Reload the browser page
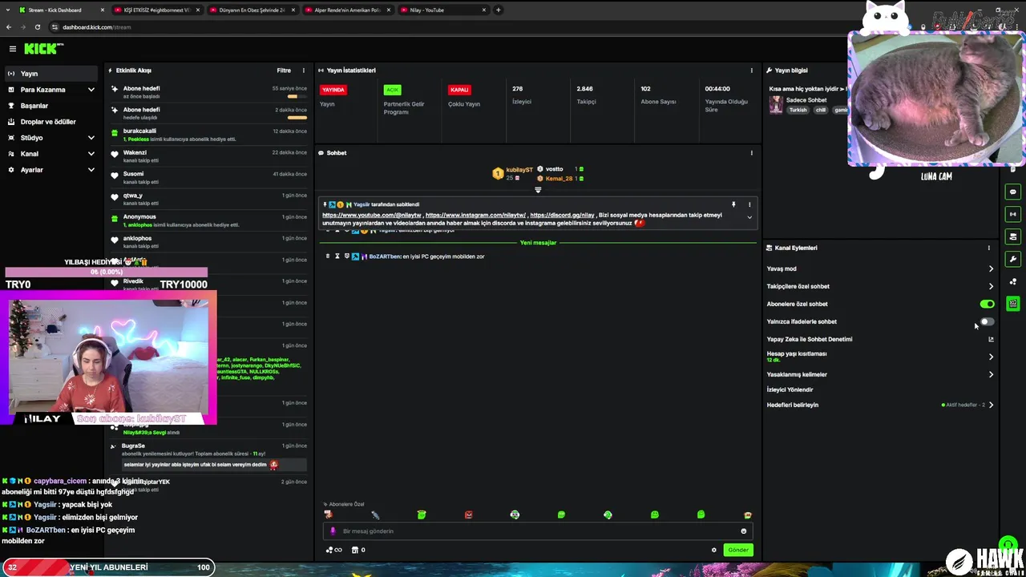 click(x=36, y=27)
